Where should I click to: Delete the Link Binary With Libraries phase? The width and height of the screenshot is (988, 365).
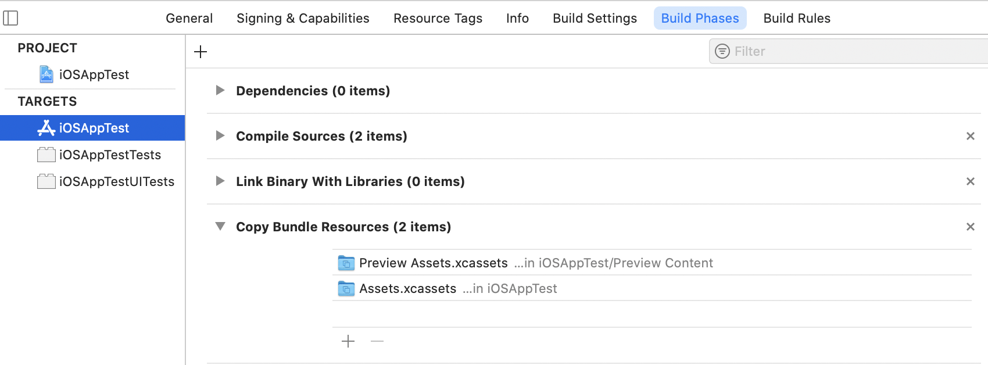tap(970, 181)
